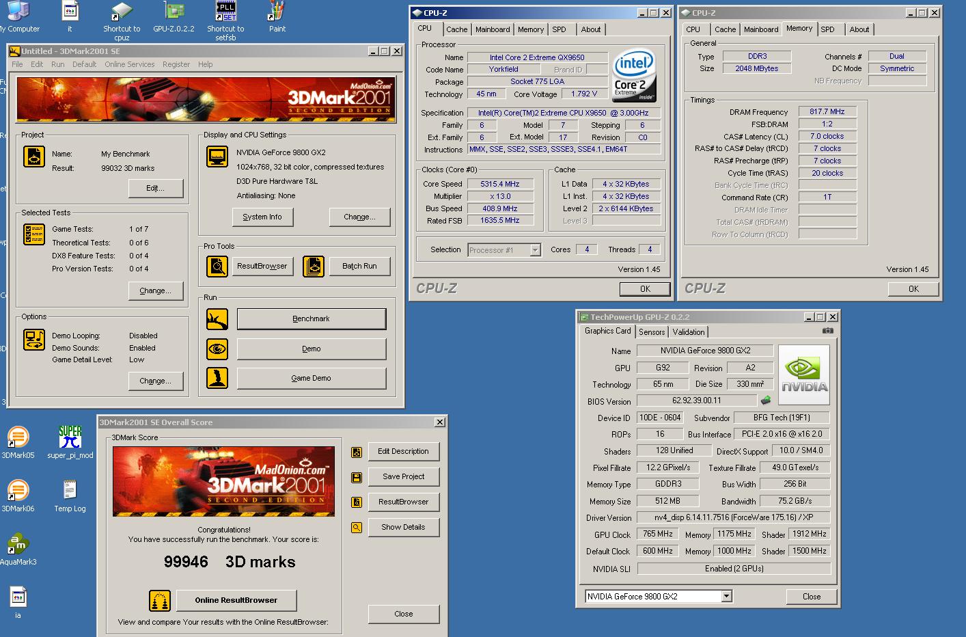966x637 pixels.
Task: Click Change... in the Options section
Action: pyautogui.click(x=156, y=381)
